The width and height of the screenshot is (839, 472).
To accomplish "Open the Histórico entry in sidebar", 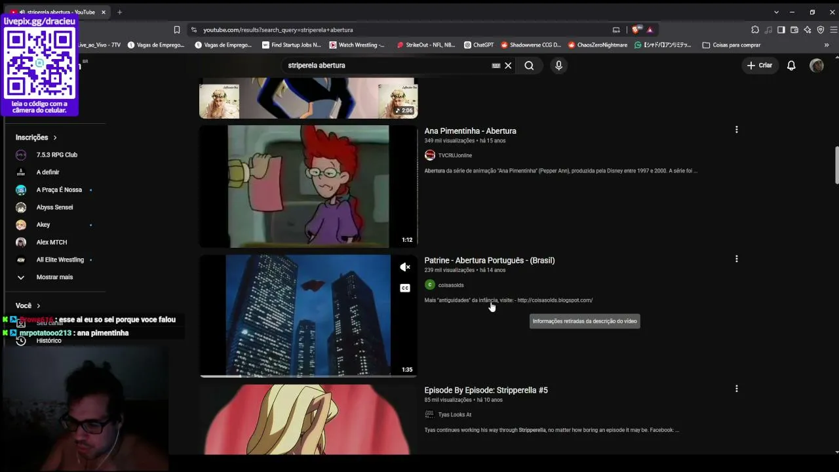I will [49, 341].
